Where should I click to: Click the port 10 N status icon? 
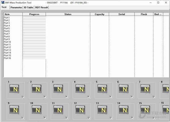point(37,110)
